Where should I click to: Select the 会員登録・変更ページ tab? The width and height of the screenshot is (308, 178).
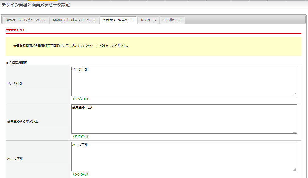pos(118,20)
